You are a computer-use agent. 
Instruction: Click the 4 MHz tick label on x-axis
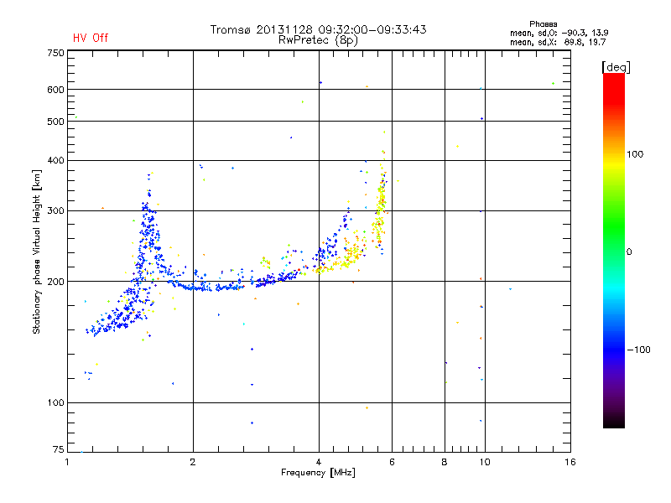319,462
